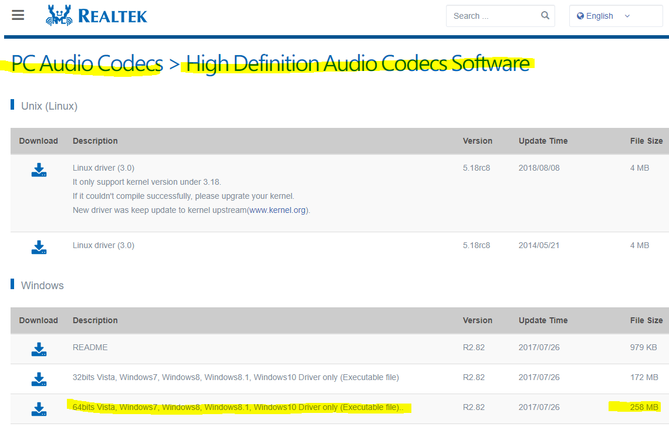This screenshot has height=427, width=669.
Task: Click the 172 MB file size
Action: click(644, 377)
